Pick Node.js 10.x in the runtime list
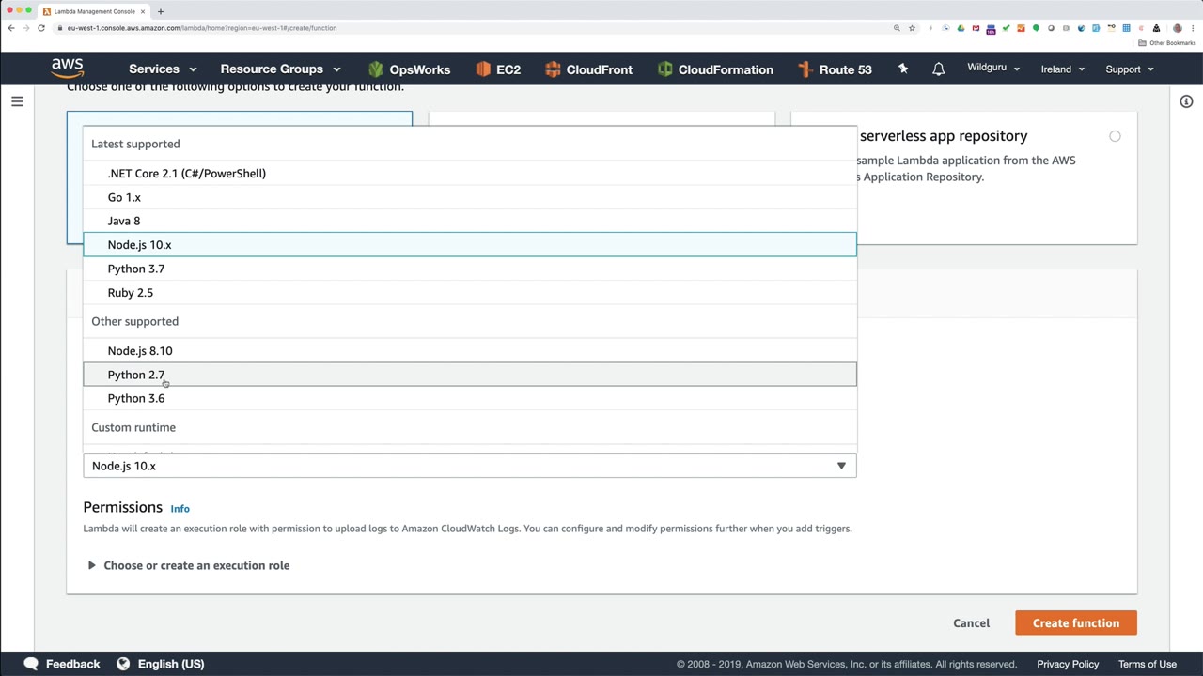 470,245
